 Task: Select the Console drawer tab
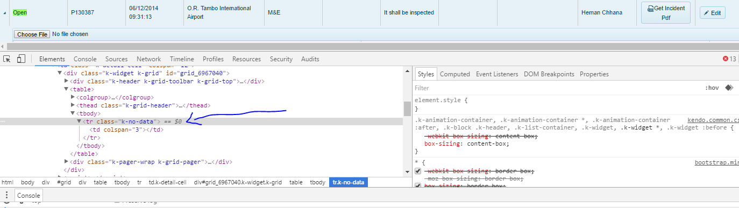click(29, 196)
